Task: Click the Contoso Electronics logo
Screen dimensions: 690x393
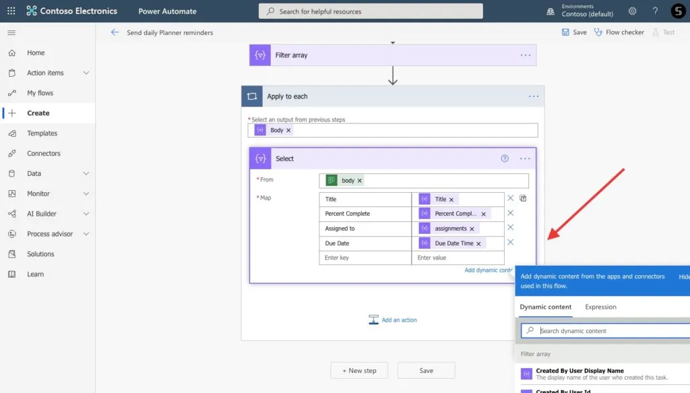Action: 71,11
